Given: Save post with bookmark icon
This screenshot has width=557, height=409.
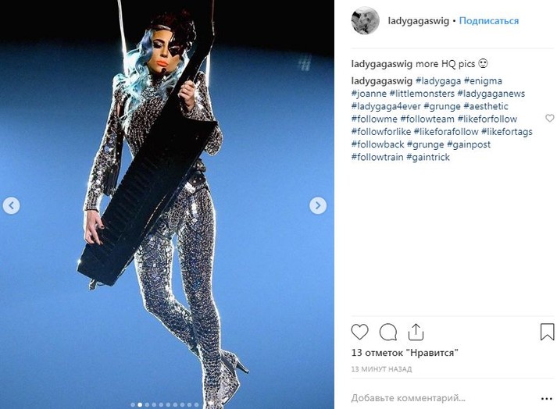Looking at the screenshot, I should (547, 332).
